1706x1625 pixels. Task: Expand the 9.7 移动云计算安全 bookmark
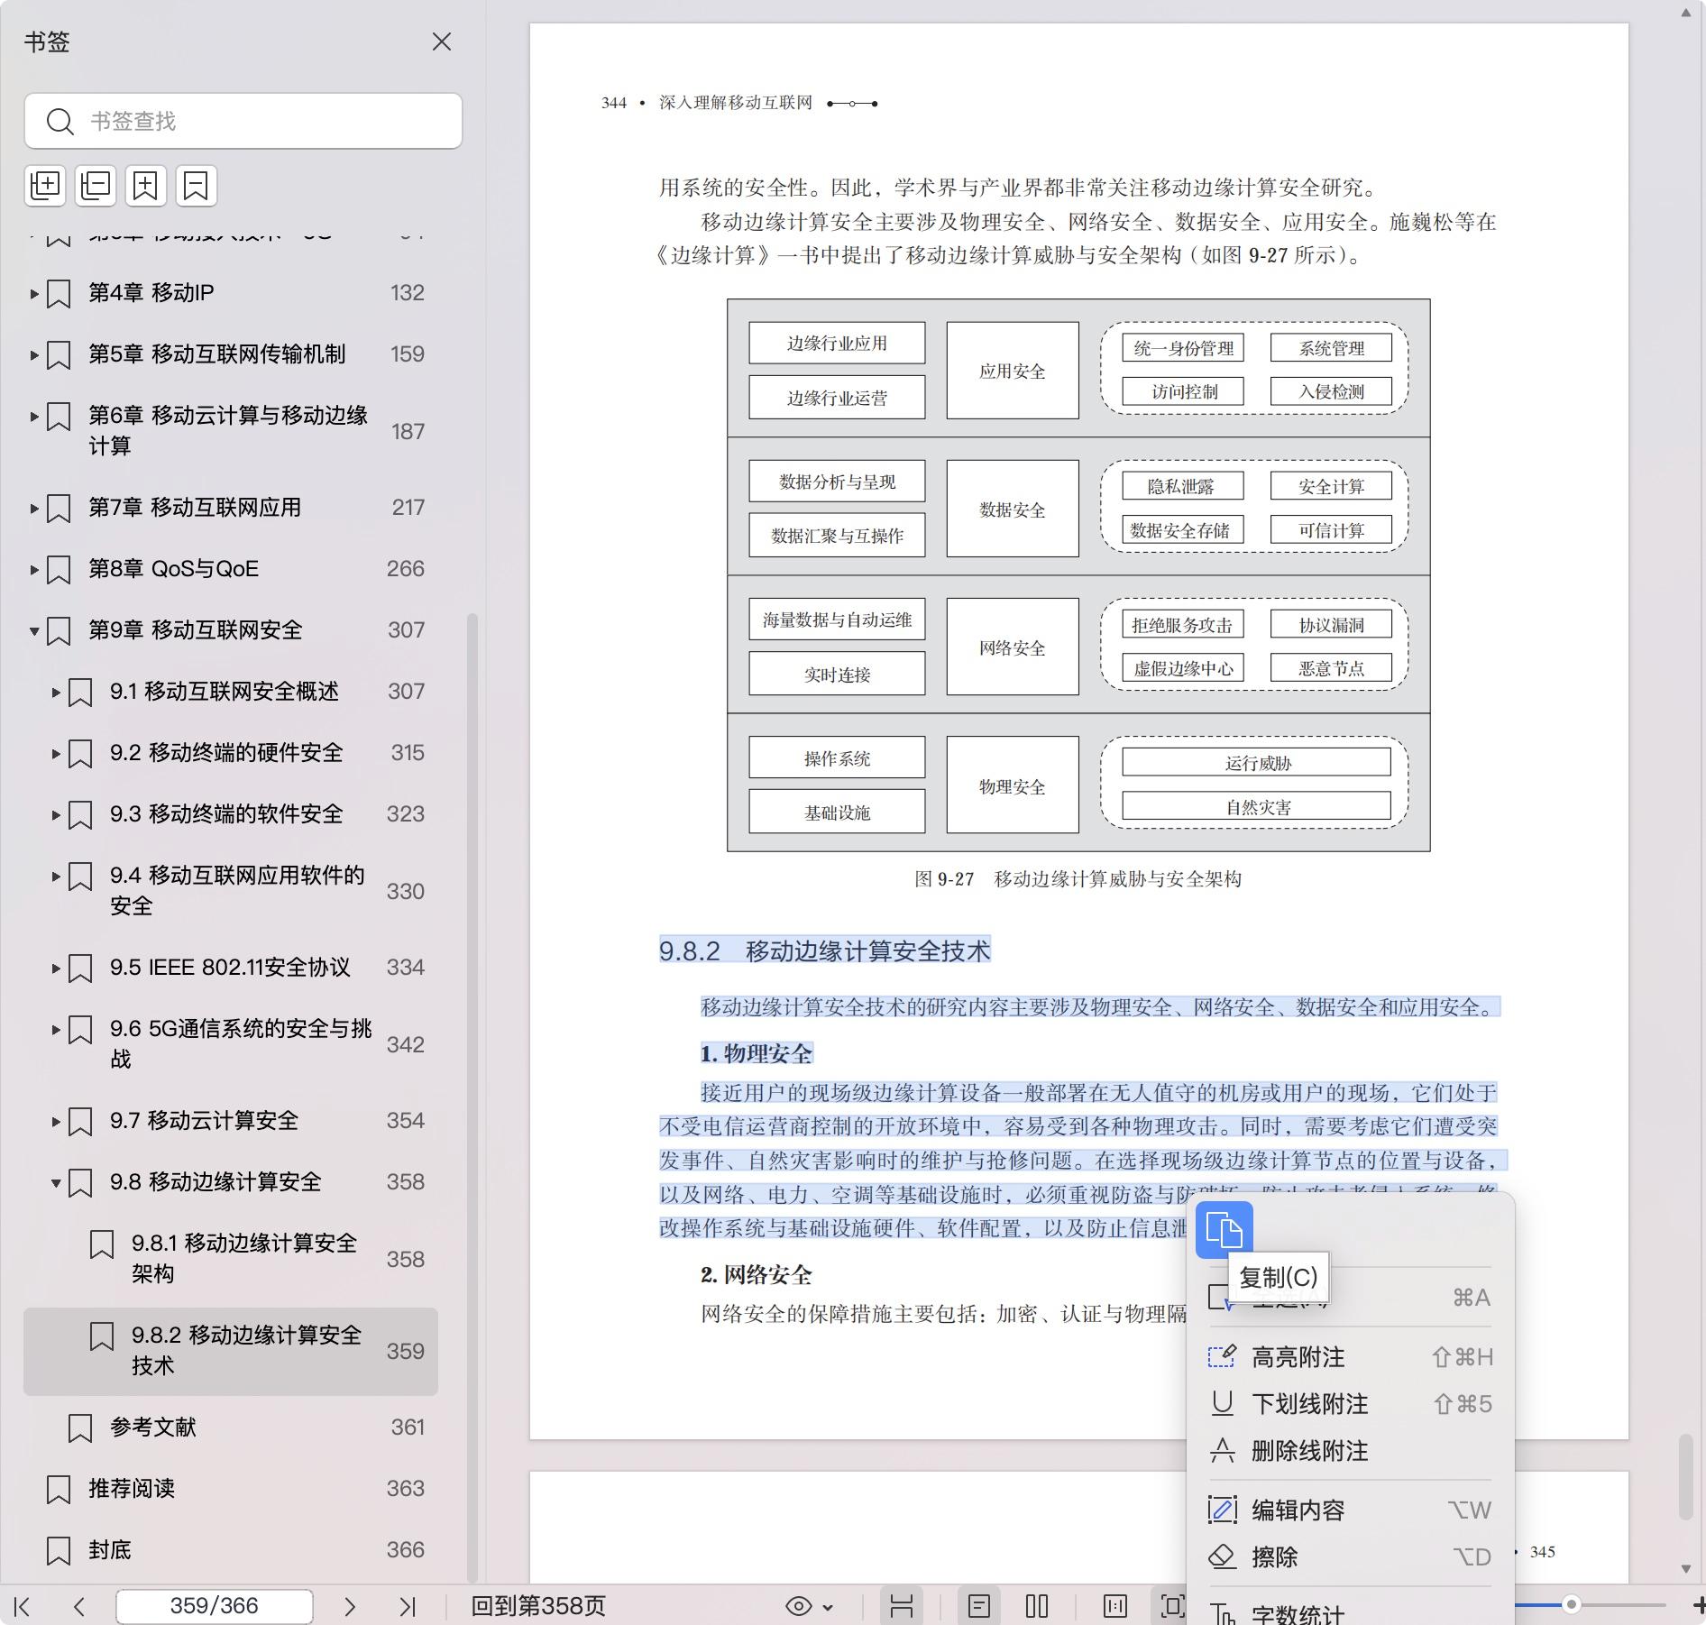point(56,1121)
